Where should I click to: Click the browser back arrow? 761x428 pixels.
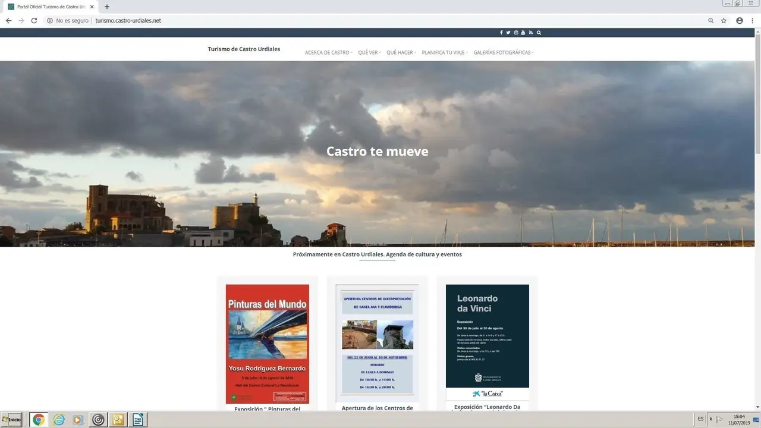coord(8,20)
